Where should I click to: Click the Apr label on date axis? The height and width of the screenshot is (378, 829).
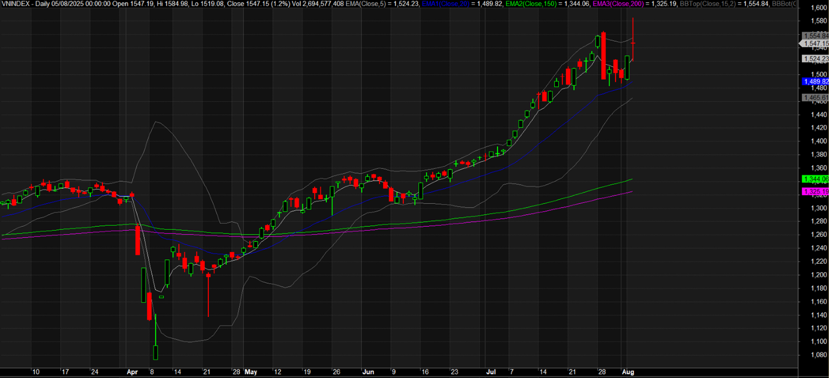point(132,371)
